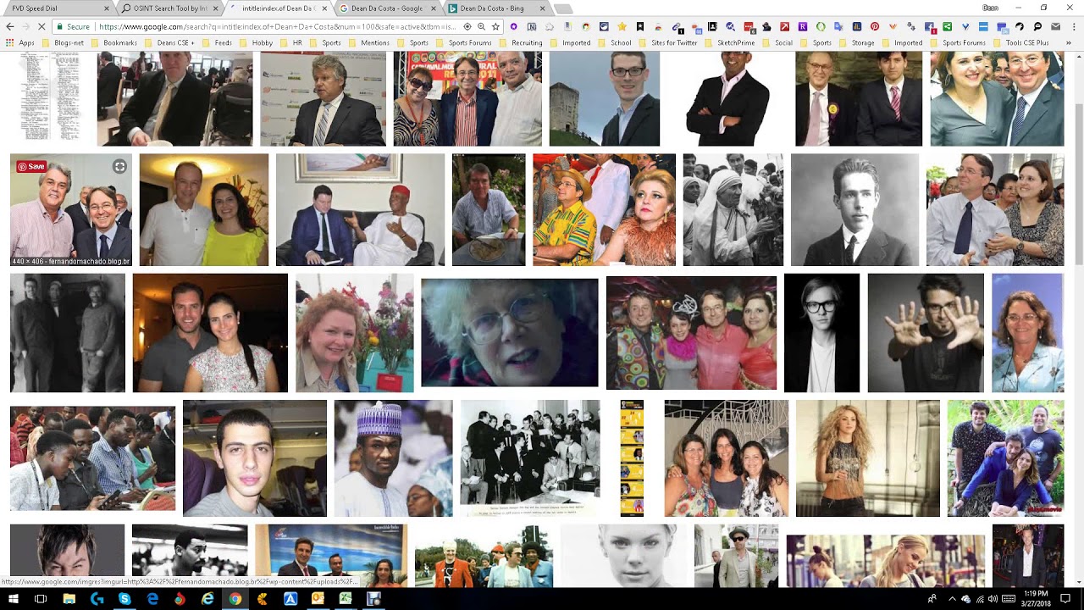1084x610 pixels.
Task: Open the green circular arrows extension icon
Action: pos(821,27)
